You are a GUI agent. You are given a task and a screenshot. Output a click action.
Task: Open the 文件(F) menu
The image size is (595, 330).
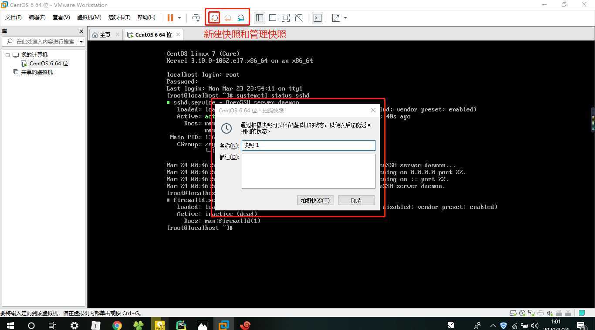tap(13, 17)
